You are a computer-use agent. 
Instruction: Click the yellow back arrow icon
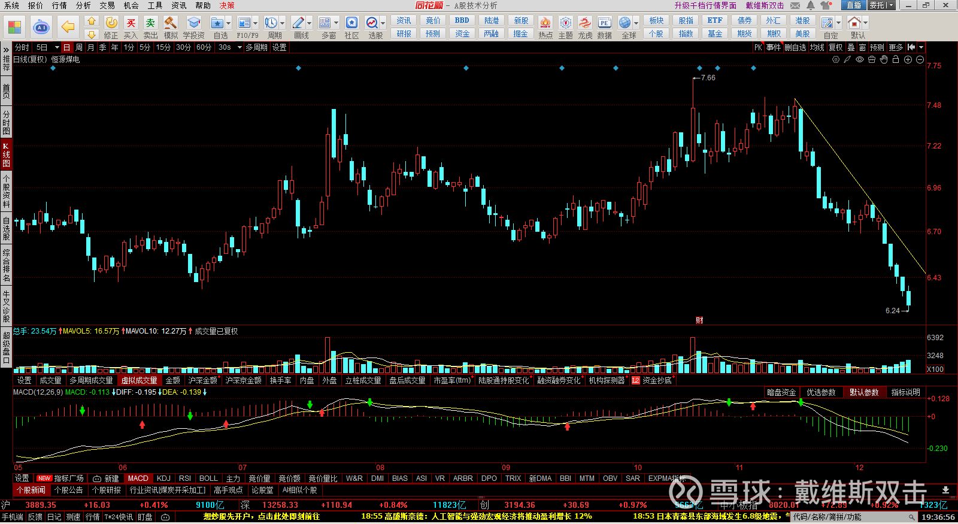tap(68, 27)
